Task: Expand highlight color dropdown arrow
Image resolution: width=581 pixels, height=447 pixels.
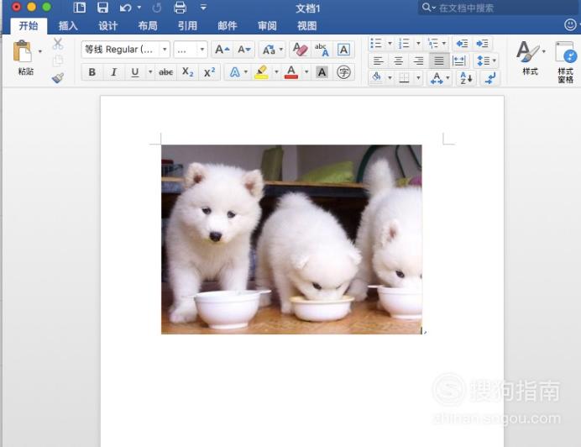Action: [276, 72]
